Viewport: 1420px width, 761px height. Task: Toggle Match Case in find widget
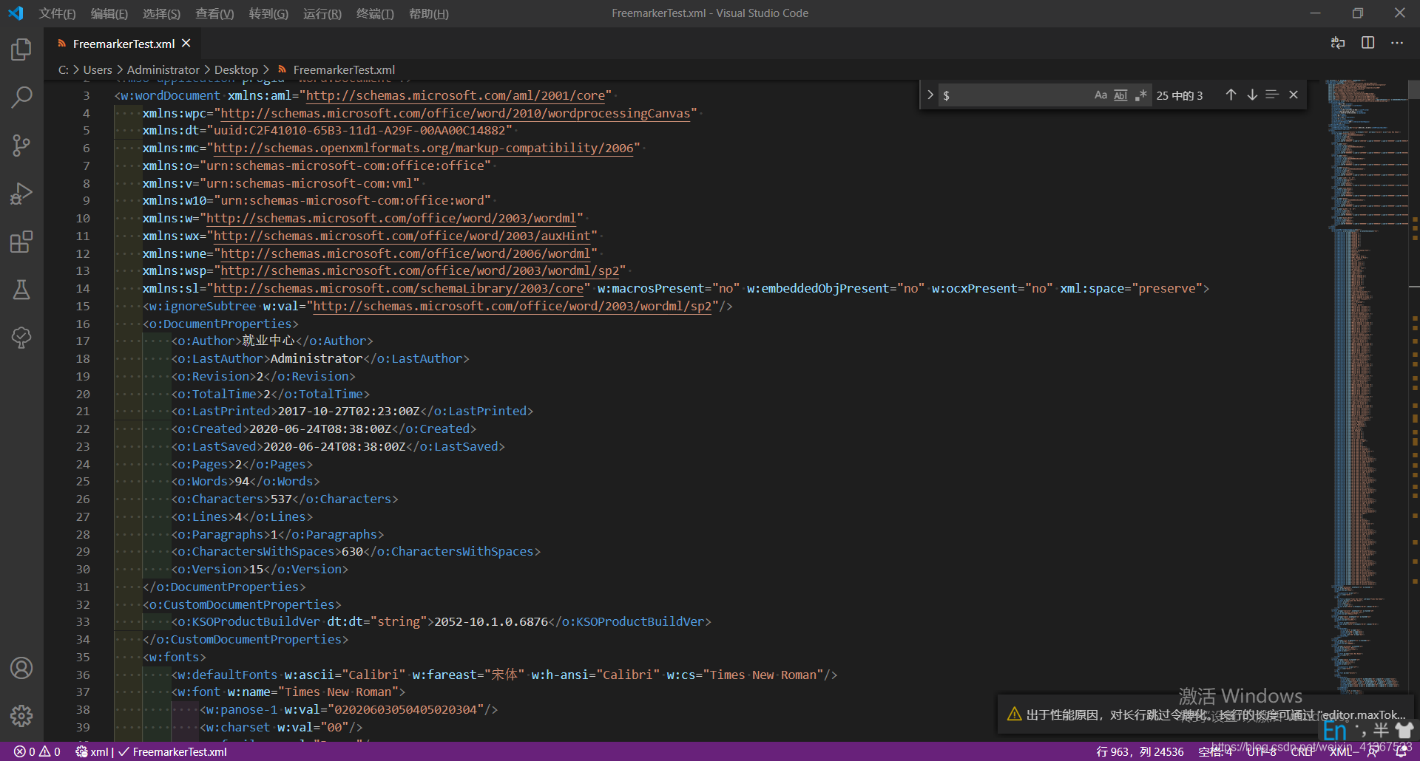pos(1100,95)
